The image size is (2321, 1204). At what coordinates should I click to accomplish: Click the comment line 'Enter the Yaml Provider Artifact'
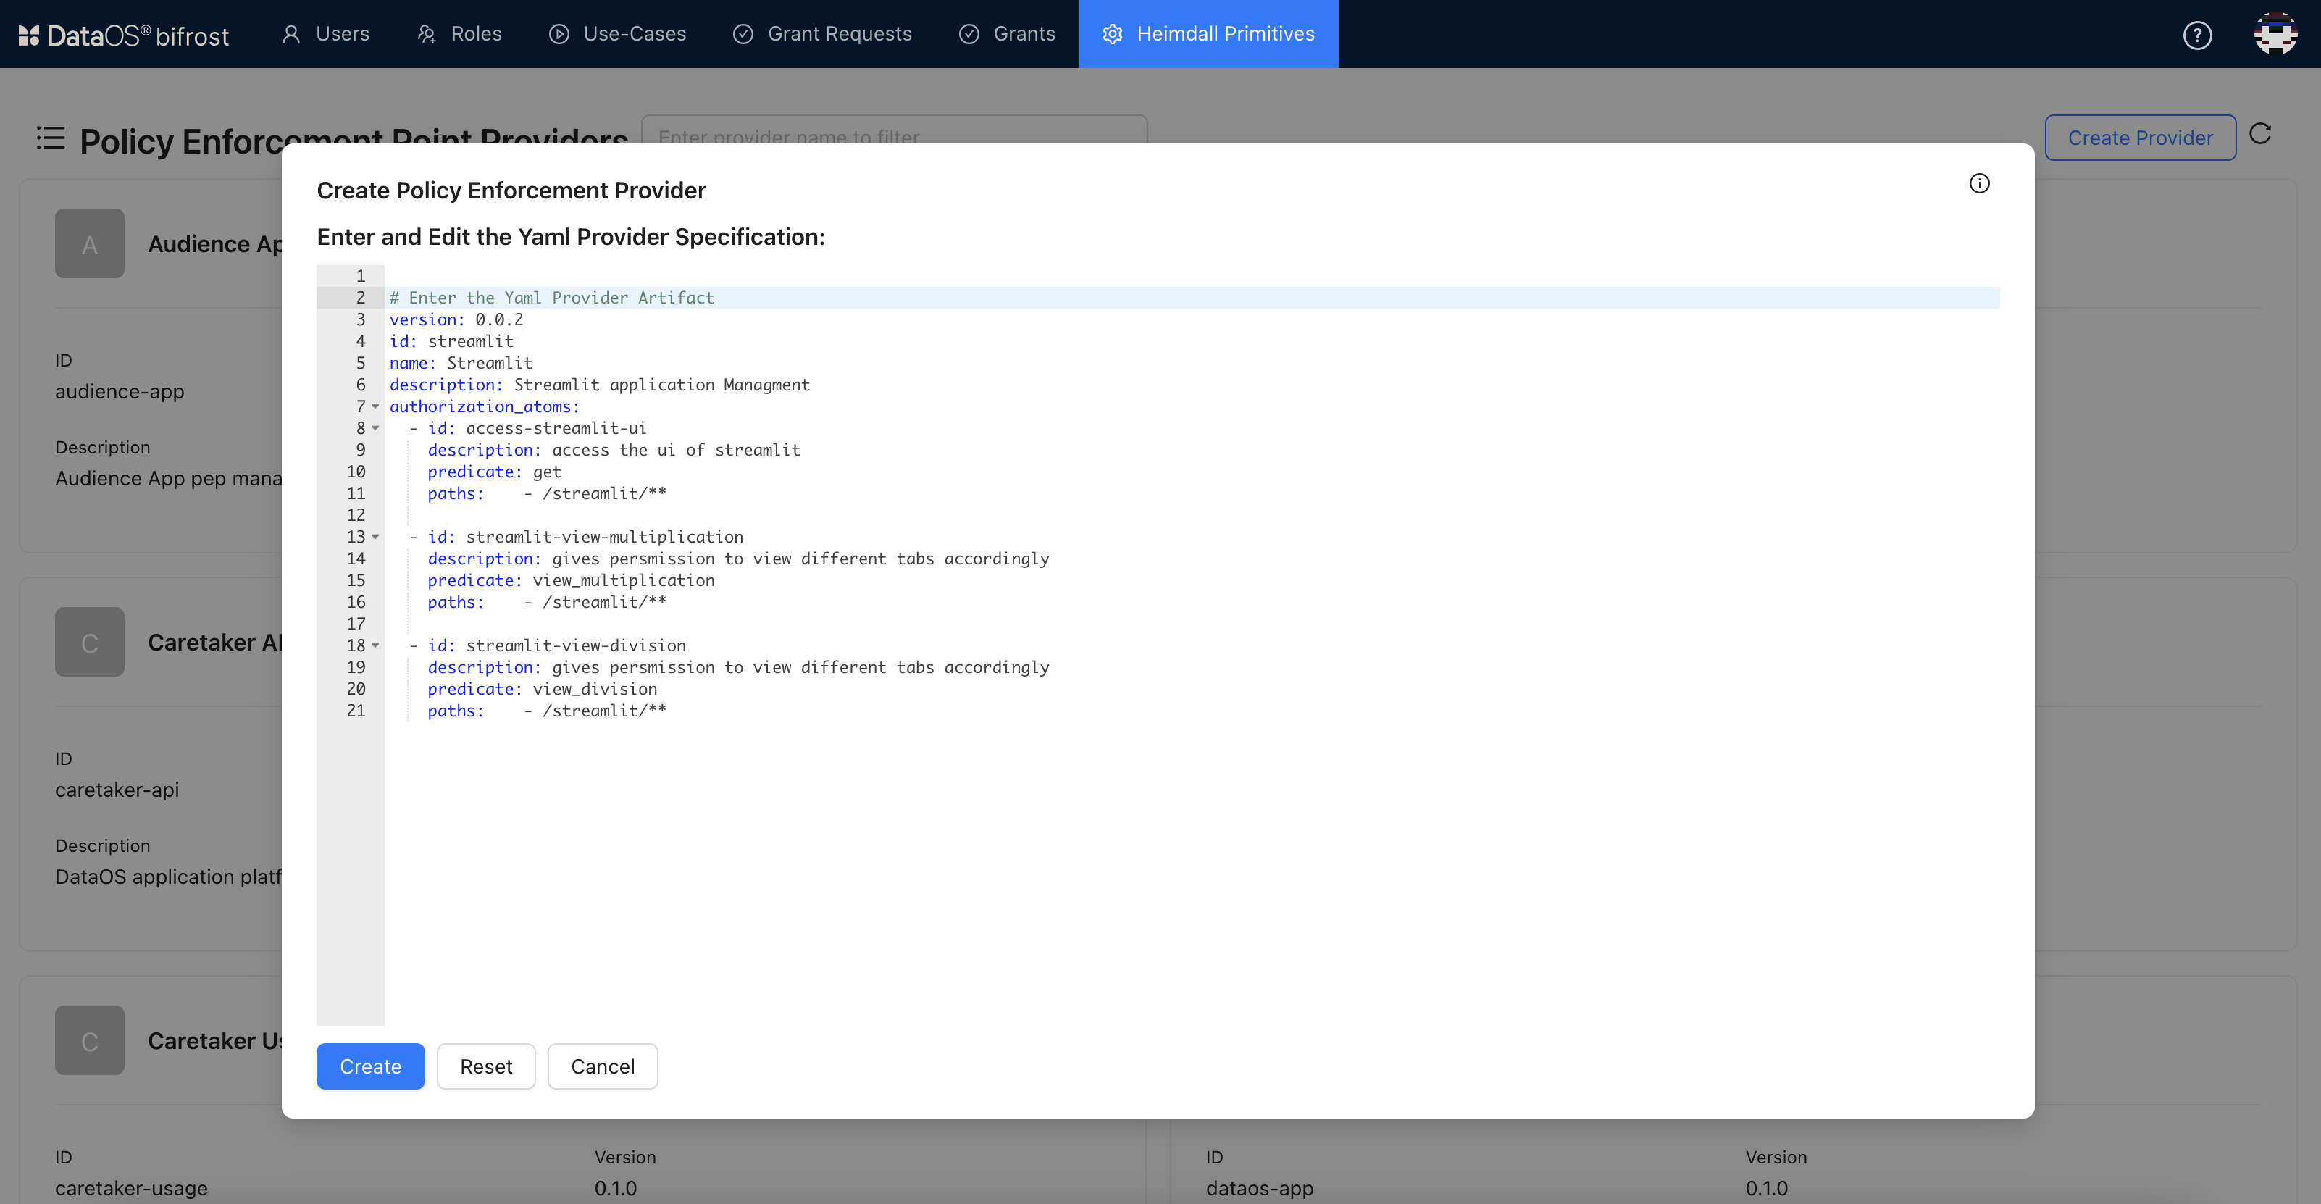pyautogui.click(x=551, y=298)
